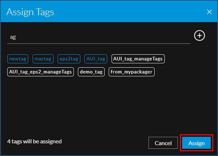Image resolution: width=218 pixels, height=156 pixels.
Task: Click the typed text 'ag' in filter
Action: [13, 37]
